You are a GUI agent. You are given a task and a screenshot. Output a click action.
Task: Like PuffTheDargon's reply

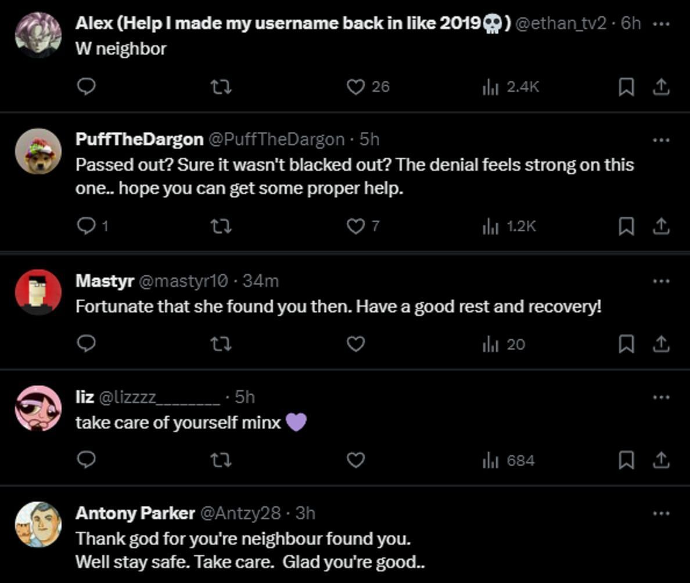355,226
